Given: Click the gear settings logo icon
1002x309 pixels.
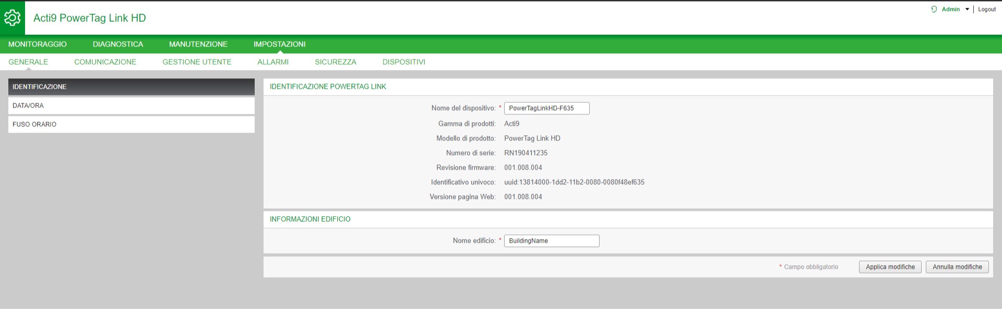Looking at the screenshot, I should tap(13, 18).
